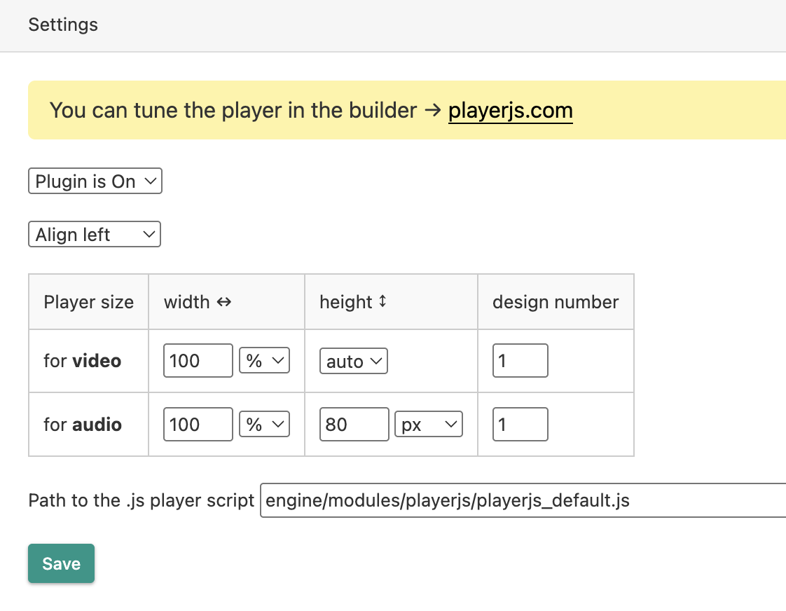Image resolution: width=786 pixels, height=611 pixels.
Task: Expand the Align left dropdown
Action: (x=94, y=235)
